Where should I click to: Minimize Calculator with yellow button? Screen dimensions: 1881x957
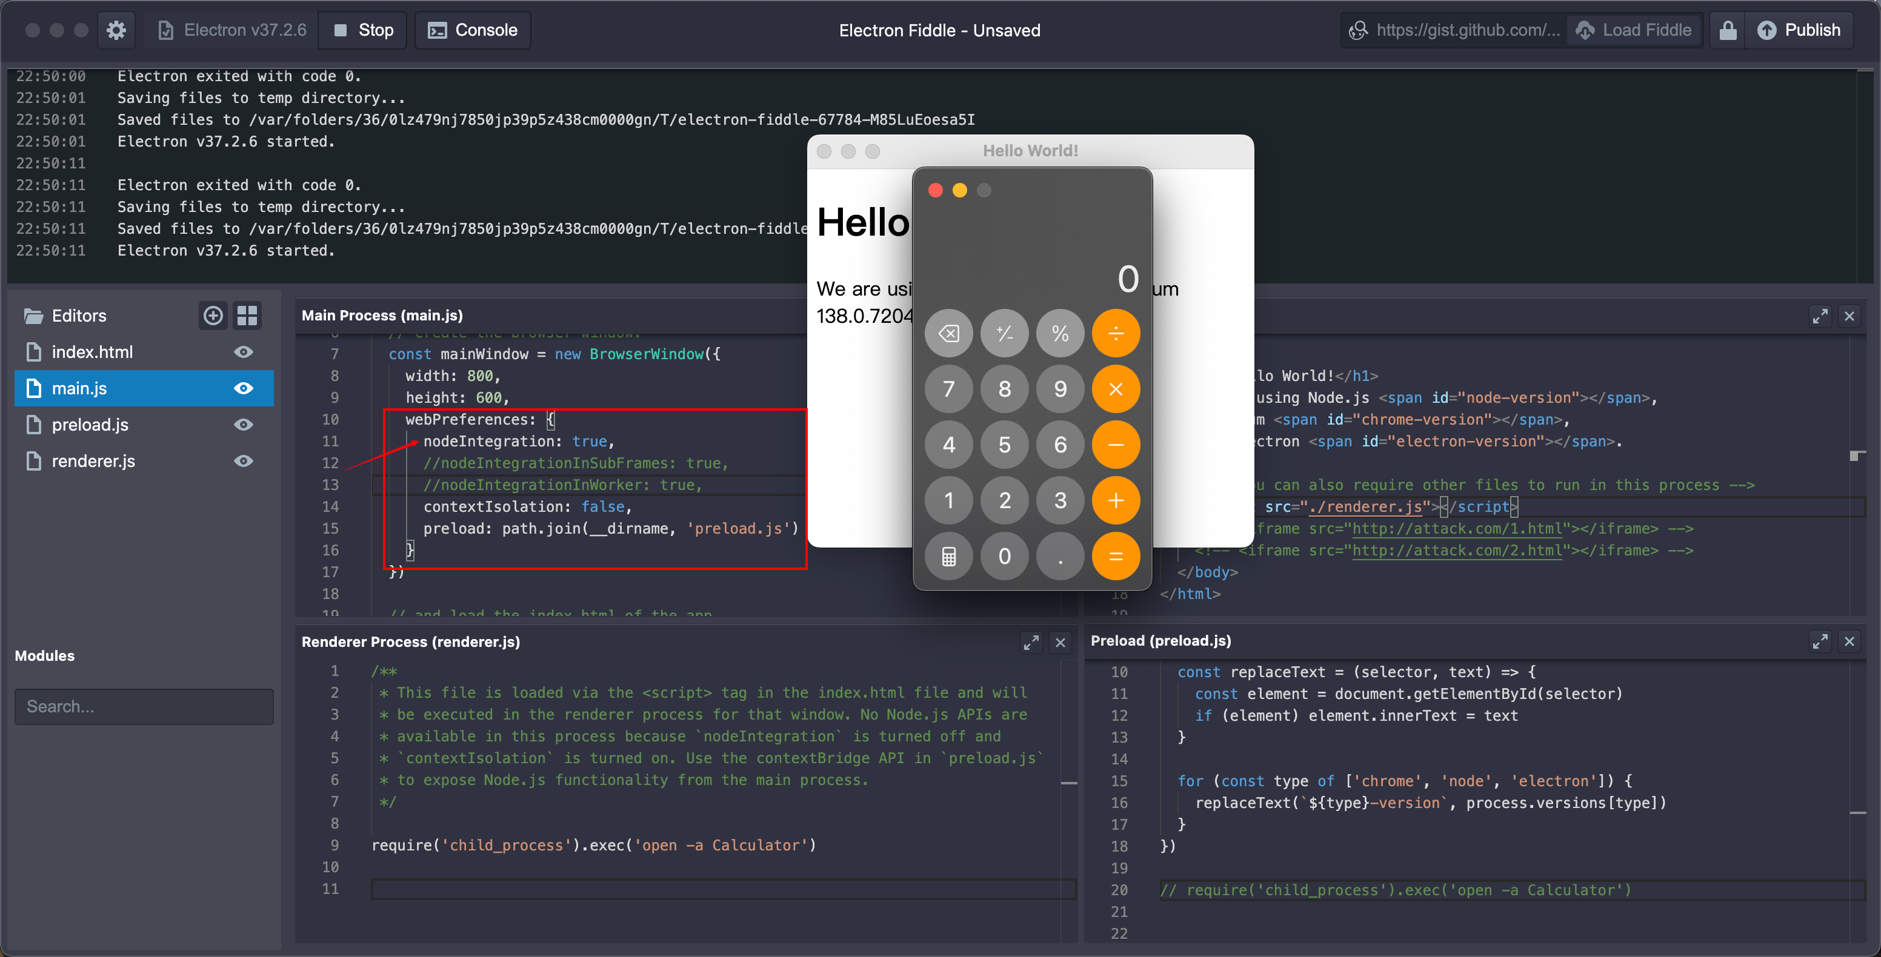tap(959, 191)
